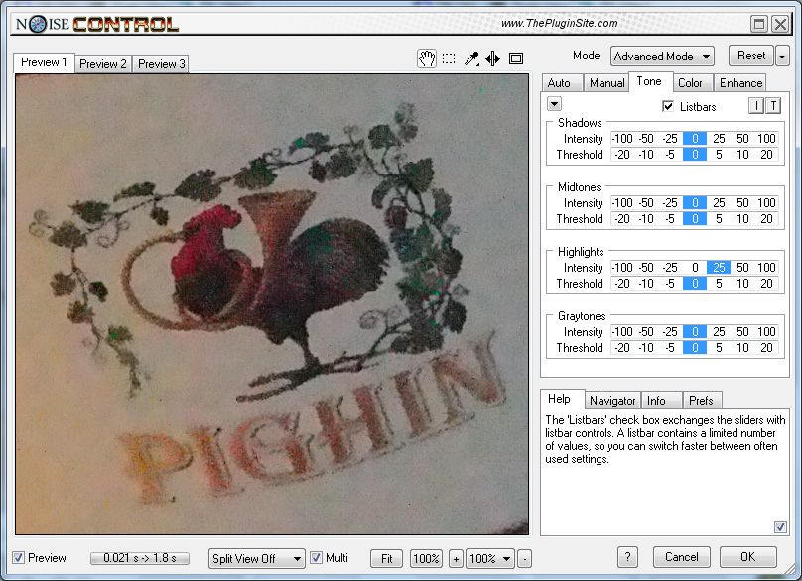Switch to the Manual tab
The width and height of the screenshot is (802, 581).
pyautogui.click(x=606, y=82)
